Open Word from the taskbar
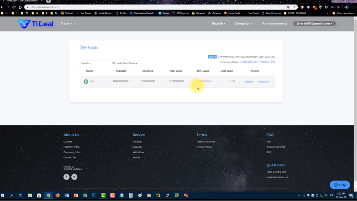Image resolution: width=357 pixels, height=201 pixels. [66, 195]
